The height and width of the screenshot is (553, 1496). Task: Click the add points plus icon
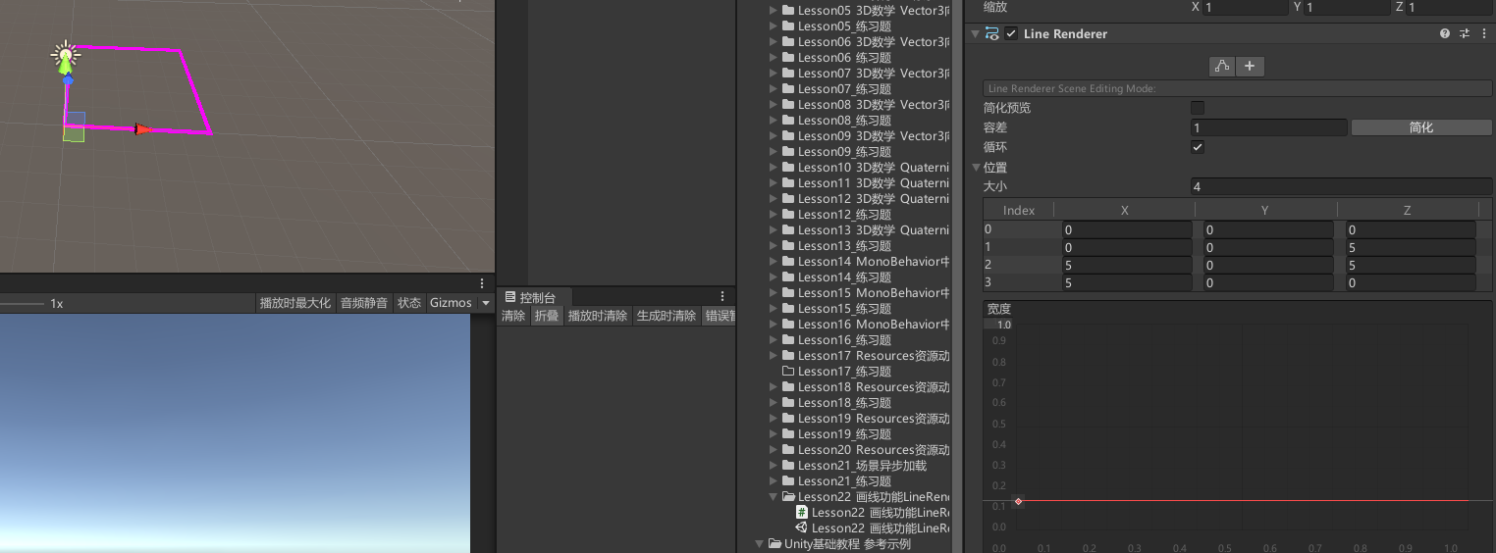(x=1250, y=66)
